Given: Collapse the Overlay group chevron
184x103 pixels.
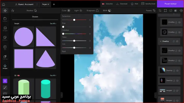Looking at the screenshot, I should tap(161, 41).
